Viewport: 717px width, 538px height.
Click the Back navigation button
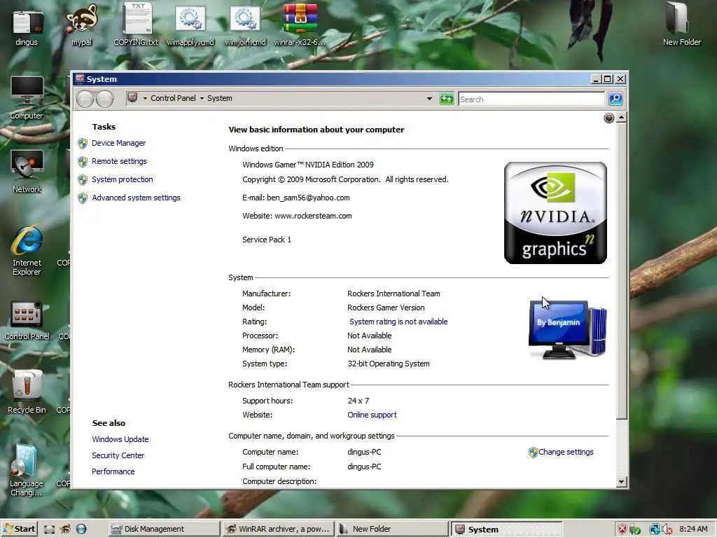(x=85, y=99)
